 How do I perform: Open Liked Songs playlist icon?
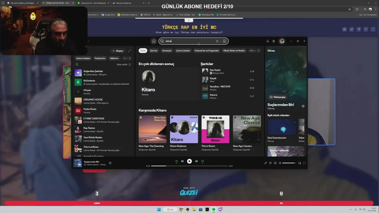pyautogui.click(x=78, y=73)
